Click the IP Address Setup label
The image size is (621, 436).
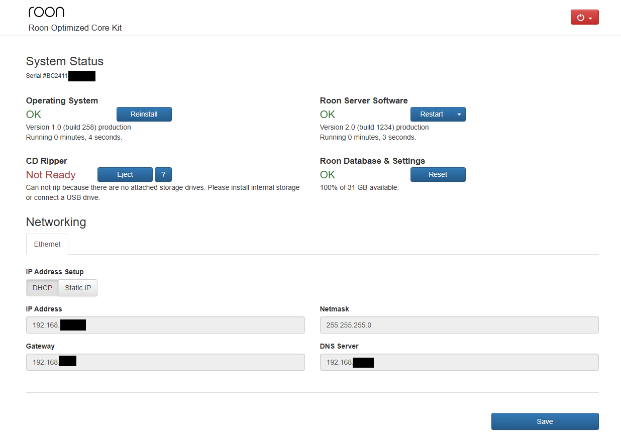[55, 272]
